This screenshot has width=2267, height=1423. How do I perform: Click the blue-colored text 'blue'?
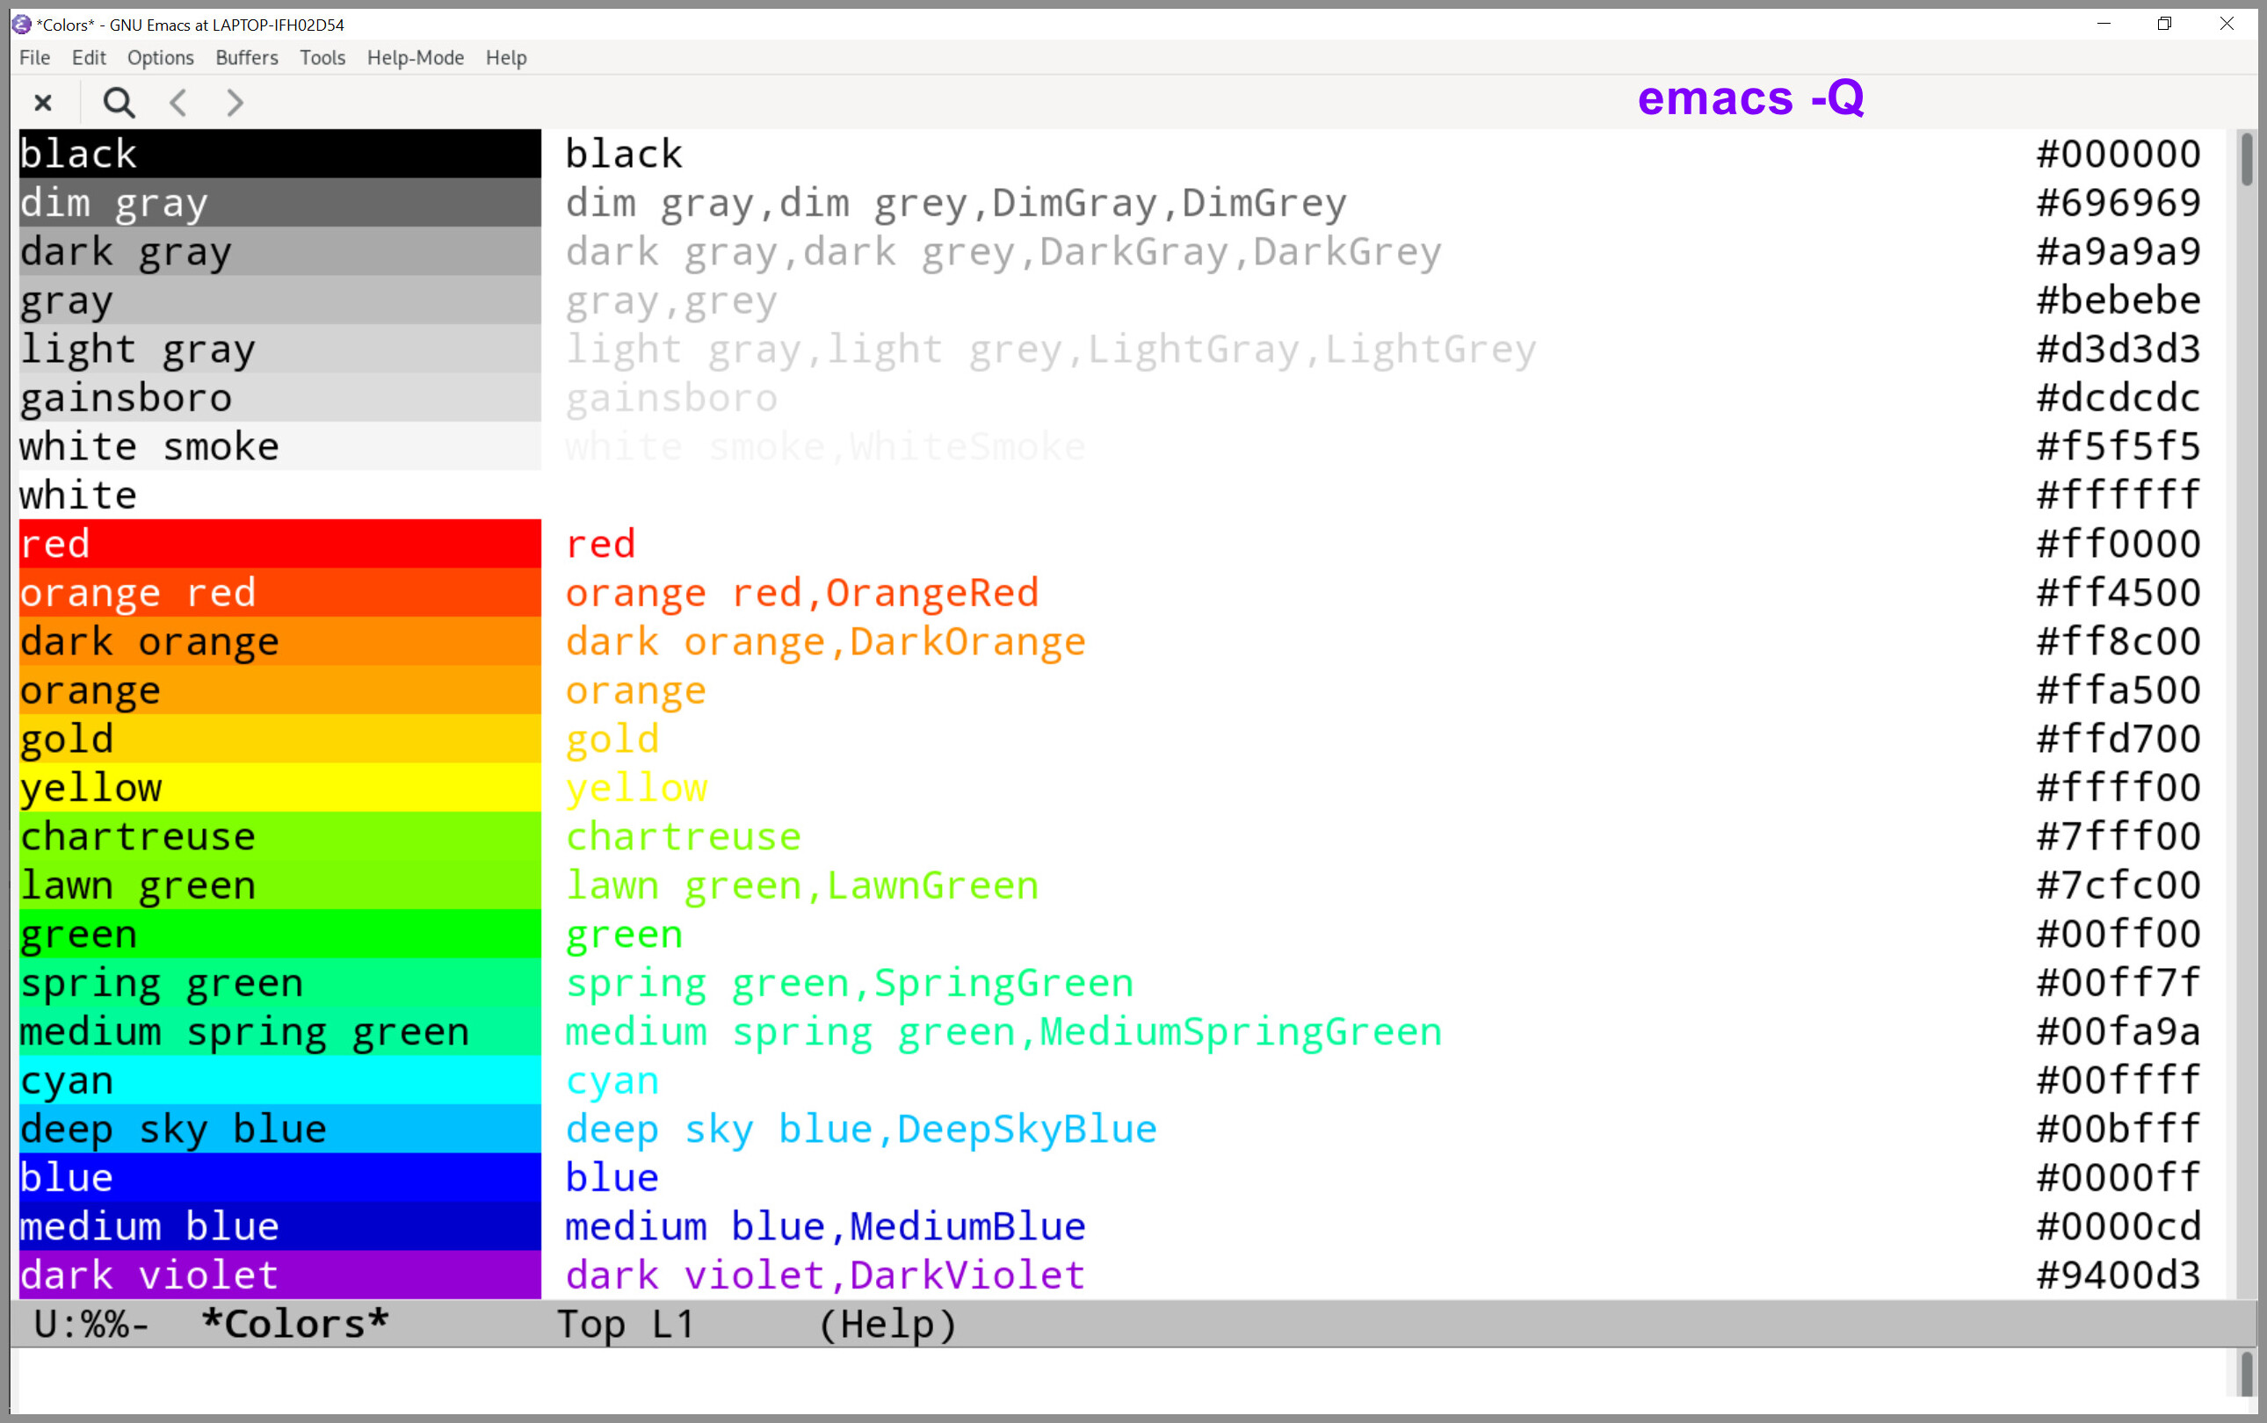pyautogui.click(x=612, y=1178)
